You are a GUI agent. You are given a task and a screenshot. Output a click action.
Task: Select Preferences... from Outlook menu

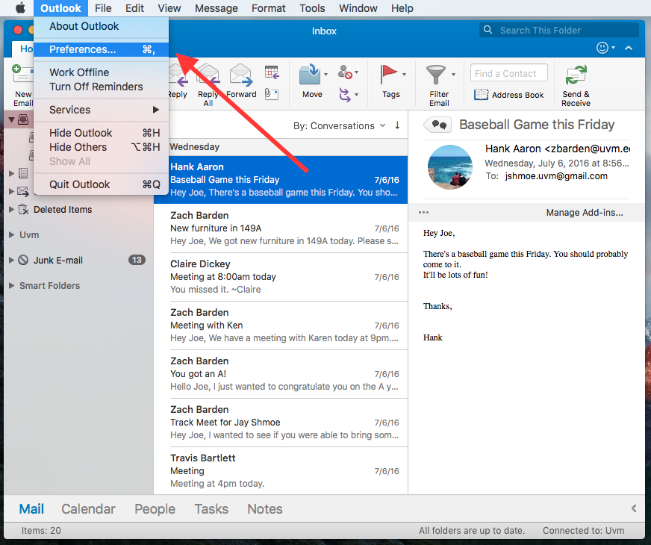click(102, 49)
